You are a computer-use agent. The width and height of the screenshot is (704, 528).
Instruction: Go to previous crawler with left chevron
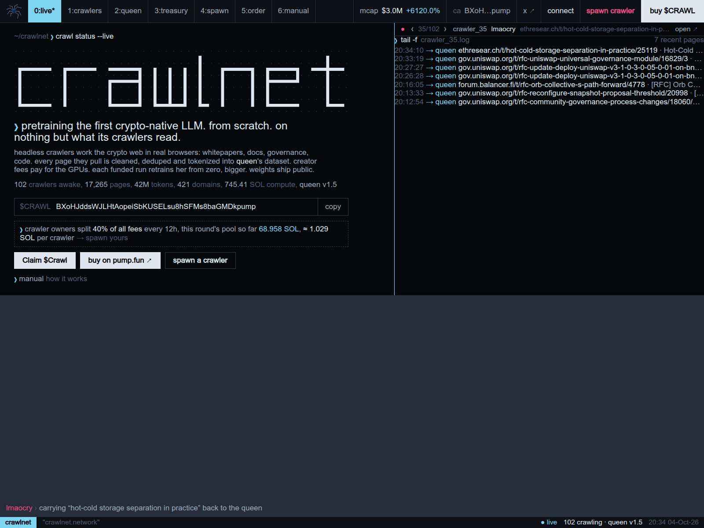click(x=412, y=29)
